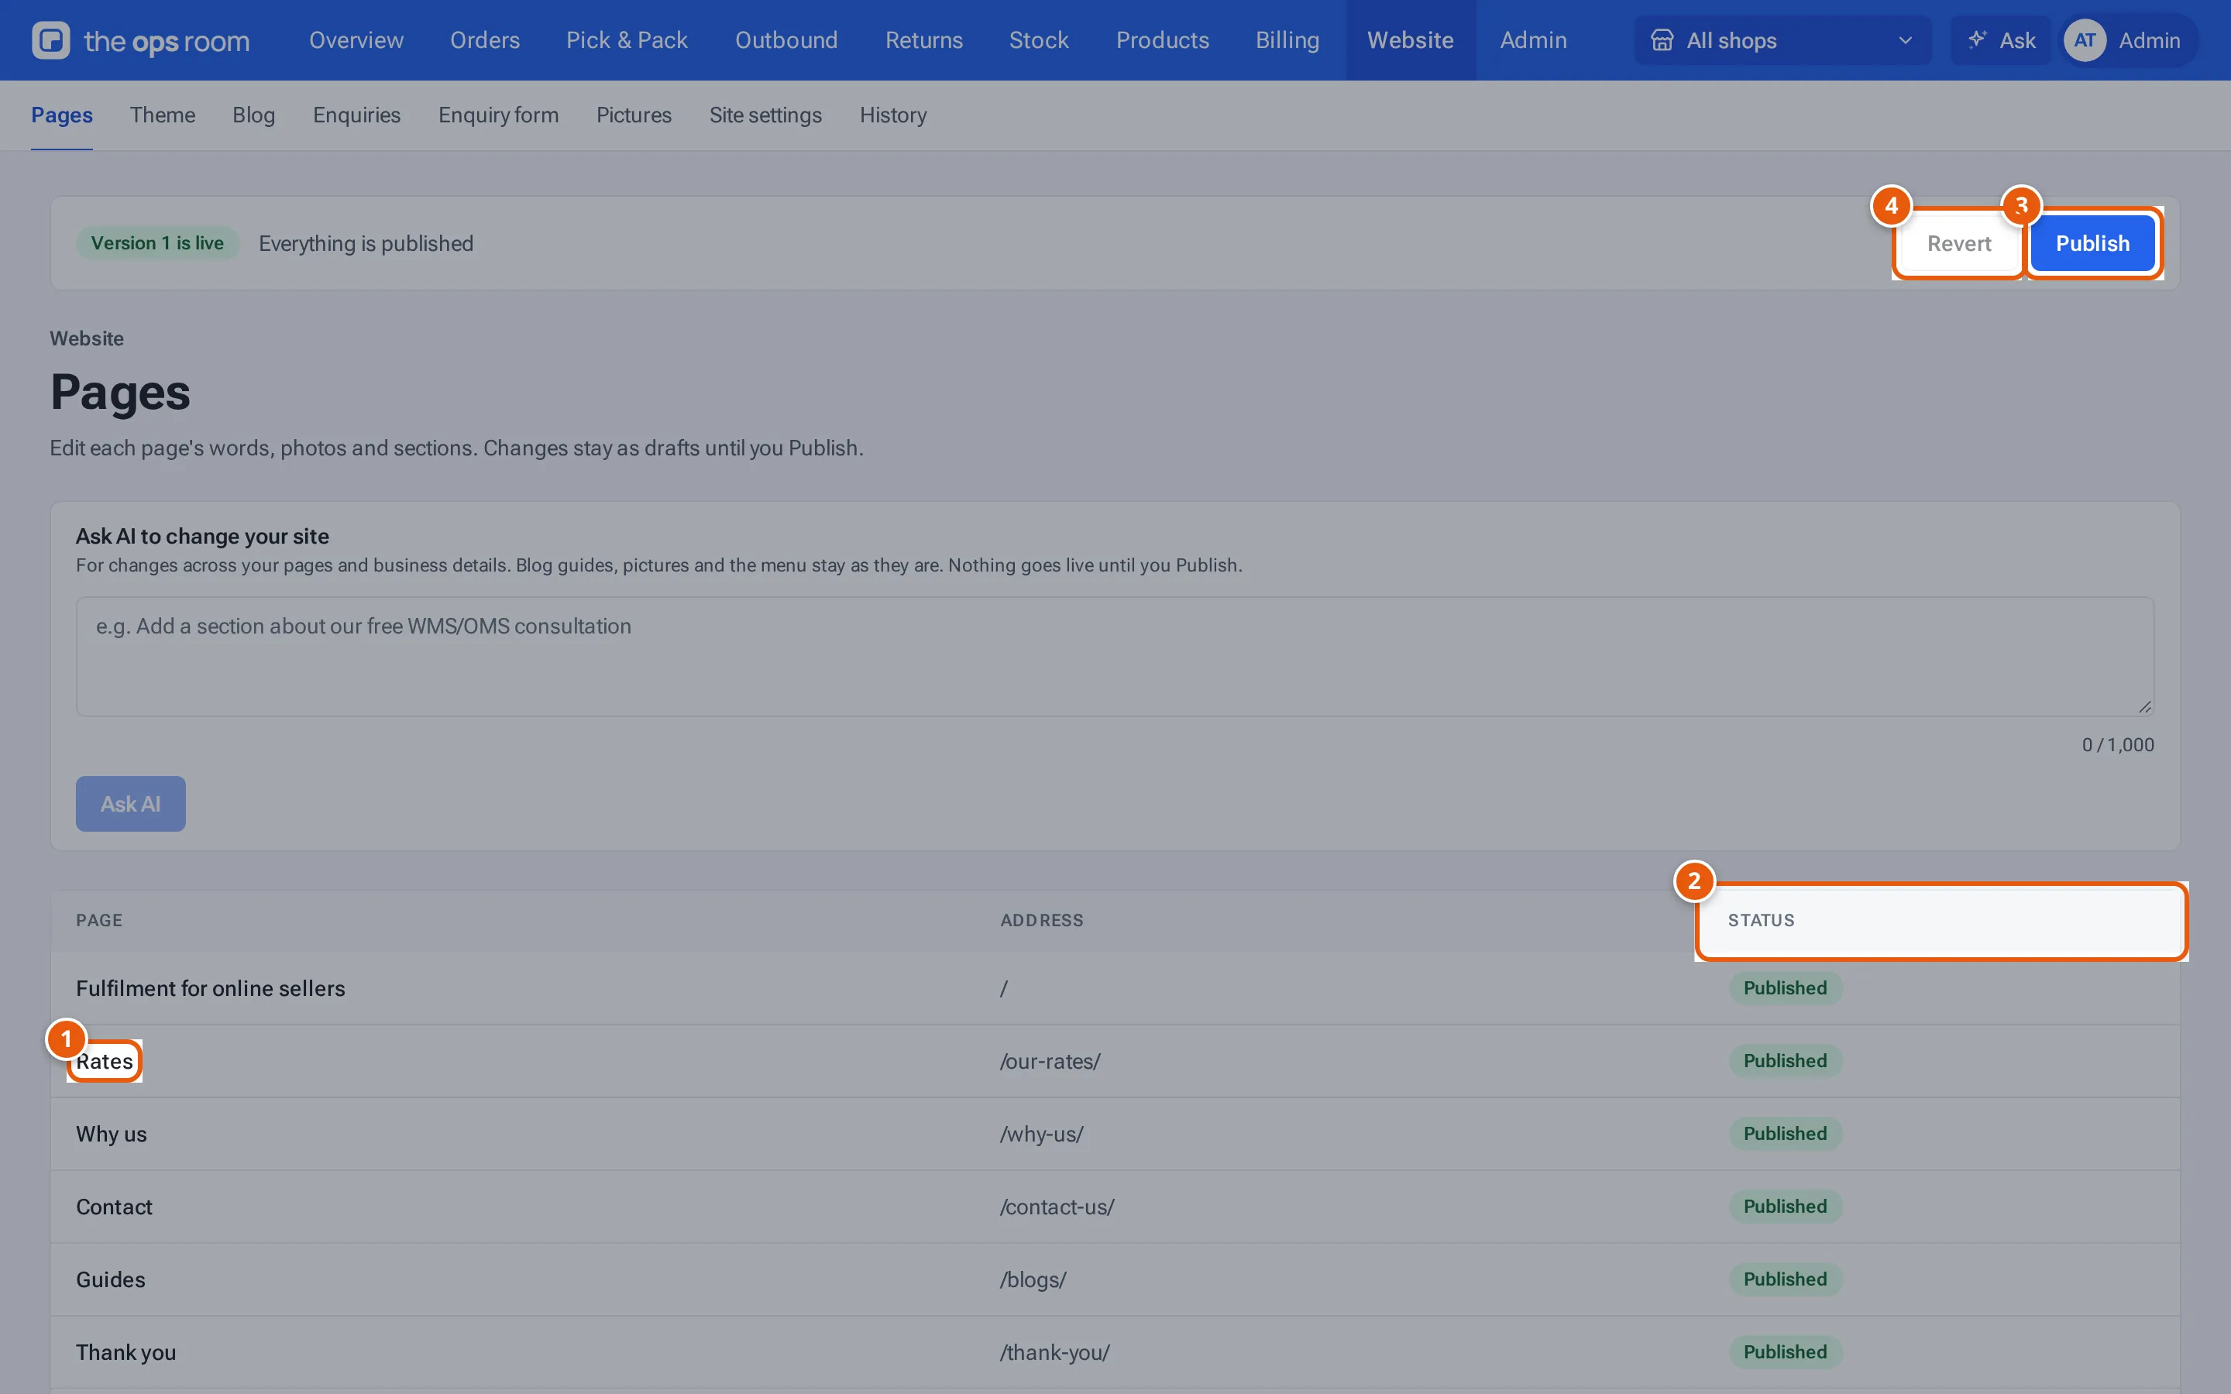Open the Fulfilment for online sellers page
The width and height of the screenshot is (2231, 1394).
click(210, 988)
